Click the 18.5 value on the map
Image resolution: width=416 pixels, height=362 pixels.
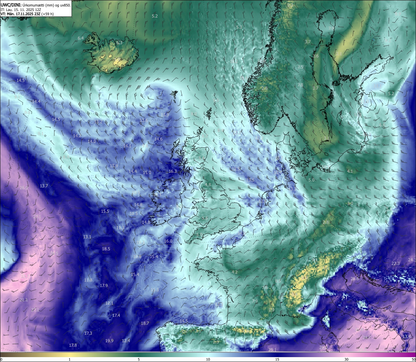(106, 249)
